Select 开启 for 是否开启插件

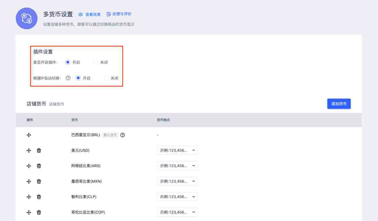point(68,62)
